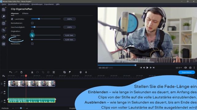Open the Bearbeiten menu

(13, 4)
